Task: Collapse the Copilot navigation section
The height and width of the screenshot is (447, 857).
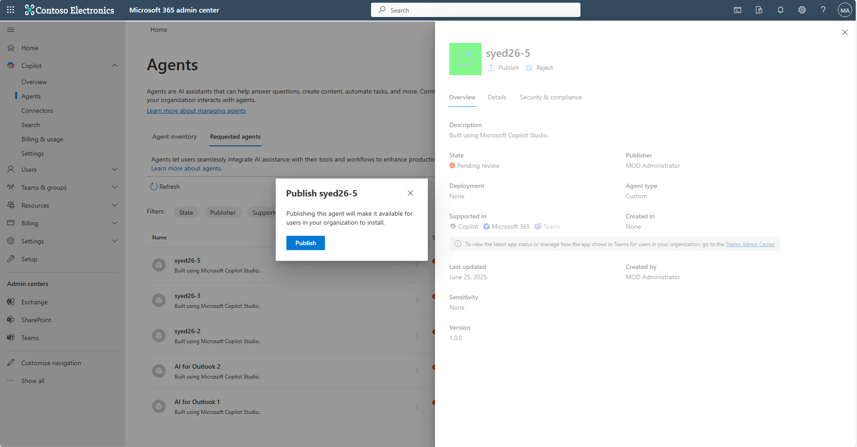Action: (115, 65)
